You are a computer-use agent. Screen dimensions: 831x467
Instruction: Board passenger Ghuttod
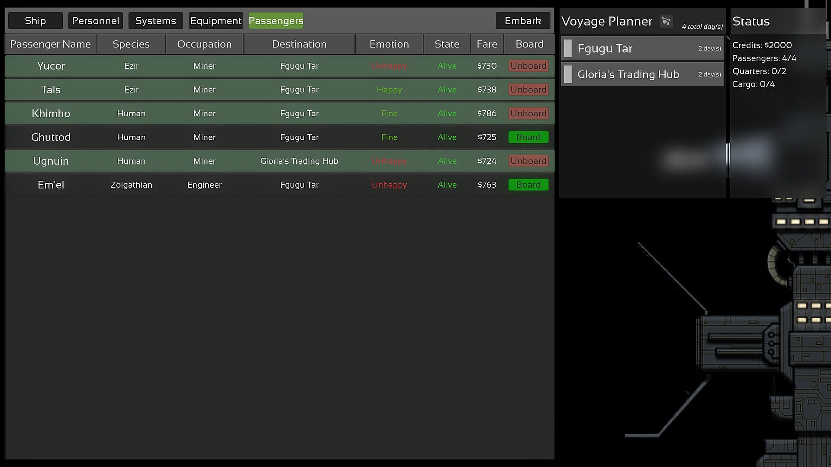[x=528, y=137]
